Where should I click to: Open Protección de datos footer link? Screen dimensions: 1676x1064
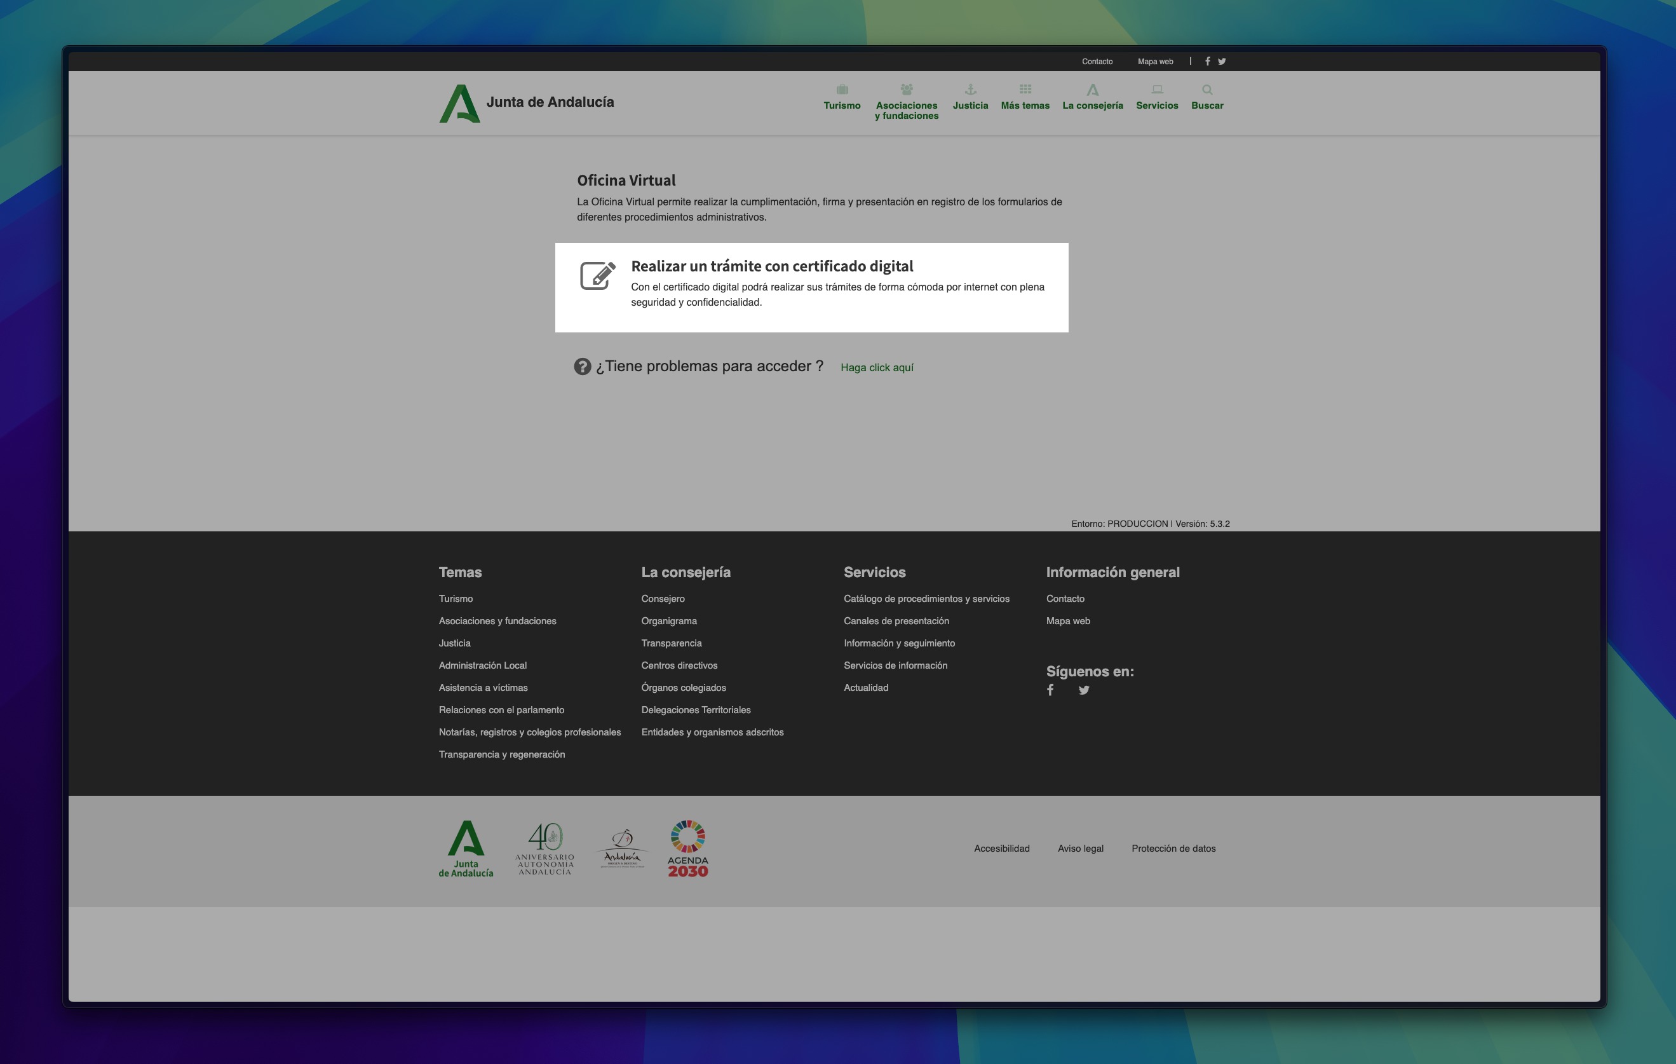[1173, 848]
